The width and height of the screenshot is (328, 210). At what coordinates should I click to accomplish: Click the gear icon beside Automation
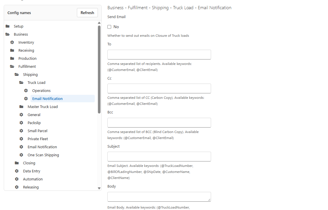(17, 179)
